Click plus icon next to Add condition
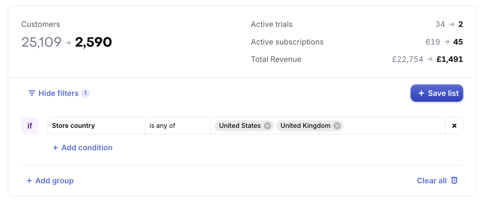The height and width of the screenshot is (202, 486). (x=55, y=148)
